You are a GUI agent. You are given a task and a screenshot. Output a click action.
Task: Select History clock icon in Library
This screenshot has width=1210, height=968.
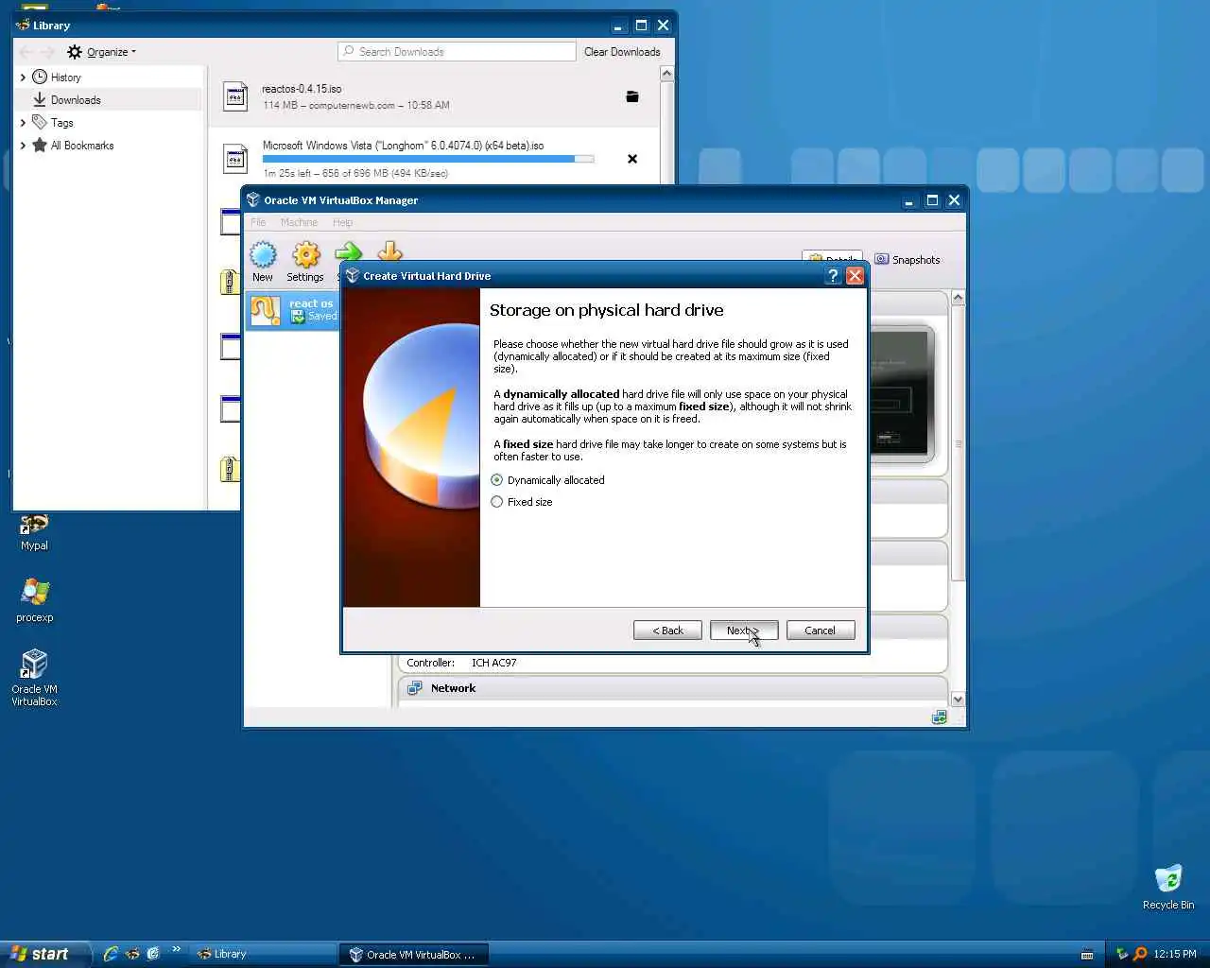coord(40,77)
